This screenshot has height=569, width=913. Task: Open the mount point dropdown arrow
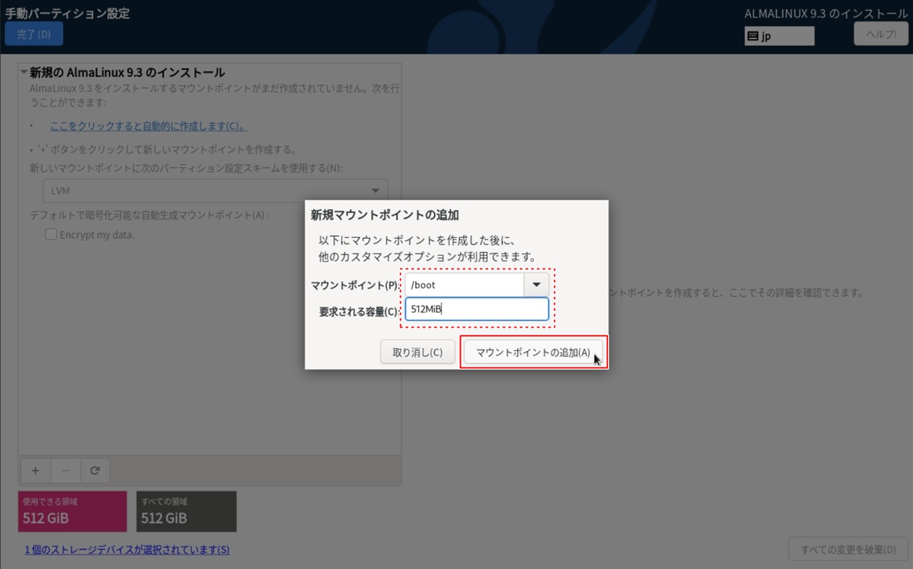click(x=536, y=285)
